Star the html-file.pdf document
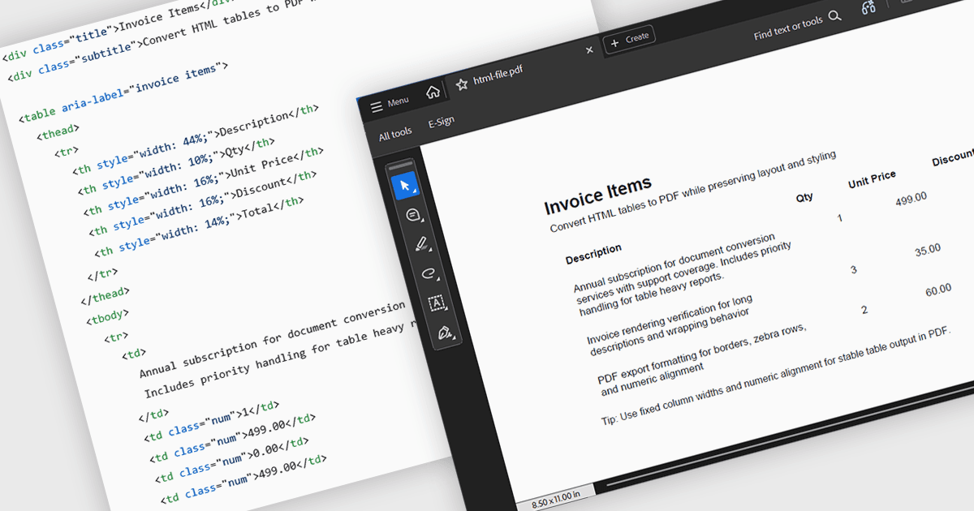The image size is (974, 511). [x=462, y=84]
